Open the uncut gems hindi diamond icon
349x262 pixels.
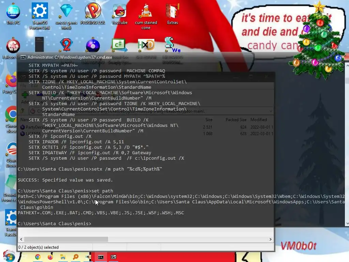click(66, 16)
